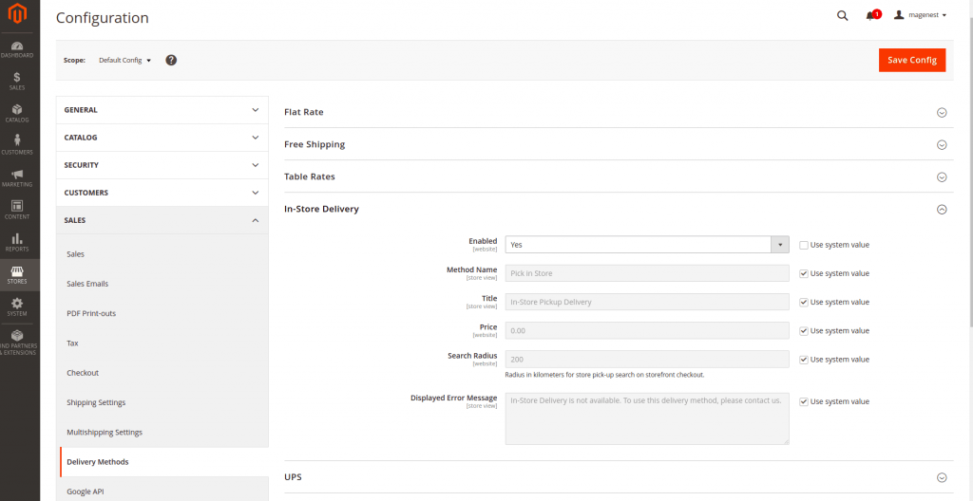The height and width of the screenshot is (501, 973).
Task: Uncheck Use system value for Title
Action: point(804,302)
